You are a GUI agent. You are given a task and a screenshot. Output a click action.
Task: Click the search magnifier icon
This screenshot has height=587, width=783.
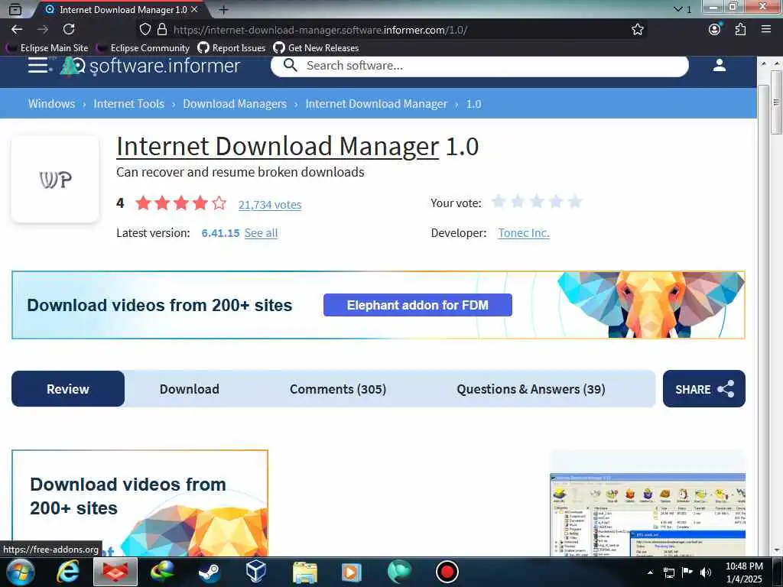click(x=290, y=66)
